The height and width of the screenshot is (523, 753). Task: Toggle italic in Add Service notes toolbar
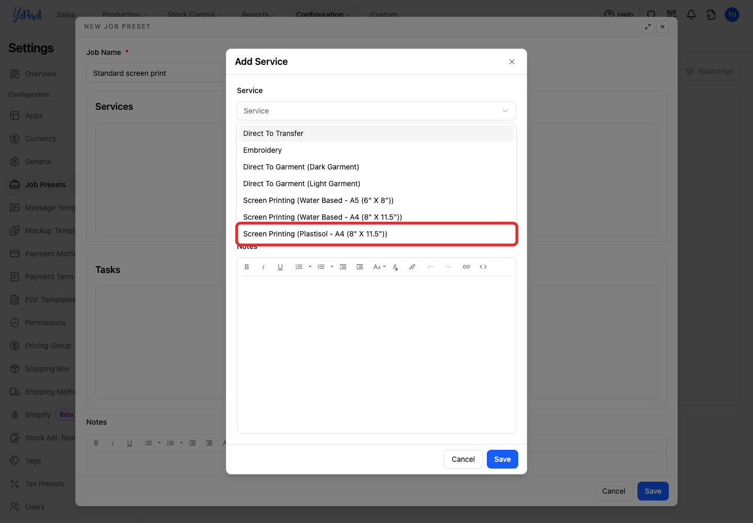(x=264, y=267)
